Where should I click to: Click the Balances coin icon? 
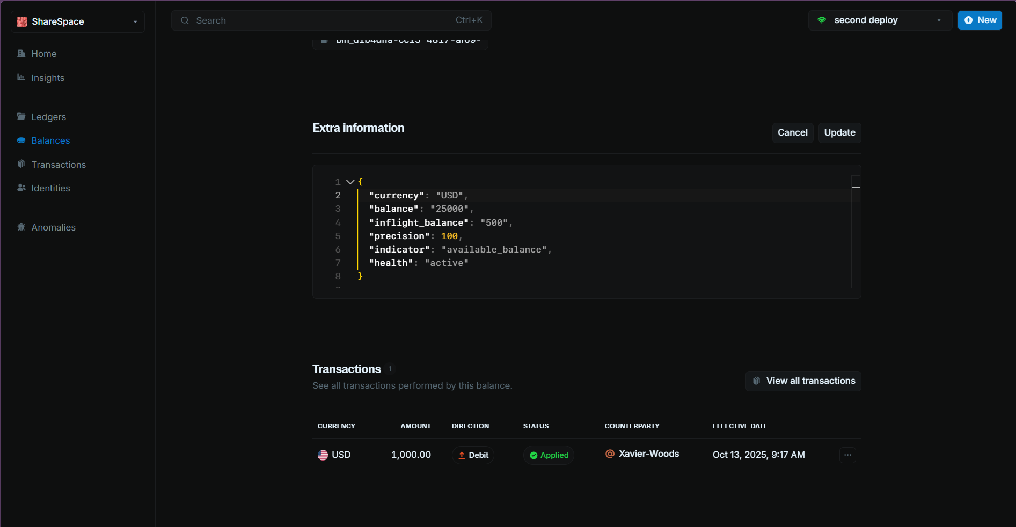pos(21,140)
